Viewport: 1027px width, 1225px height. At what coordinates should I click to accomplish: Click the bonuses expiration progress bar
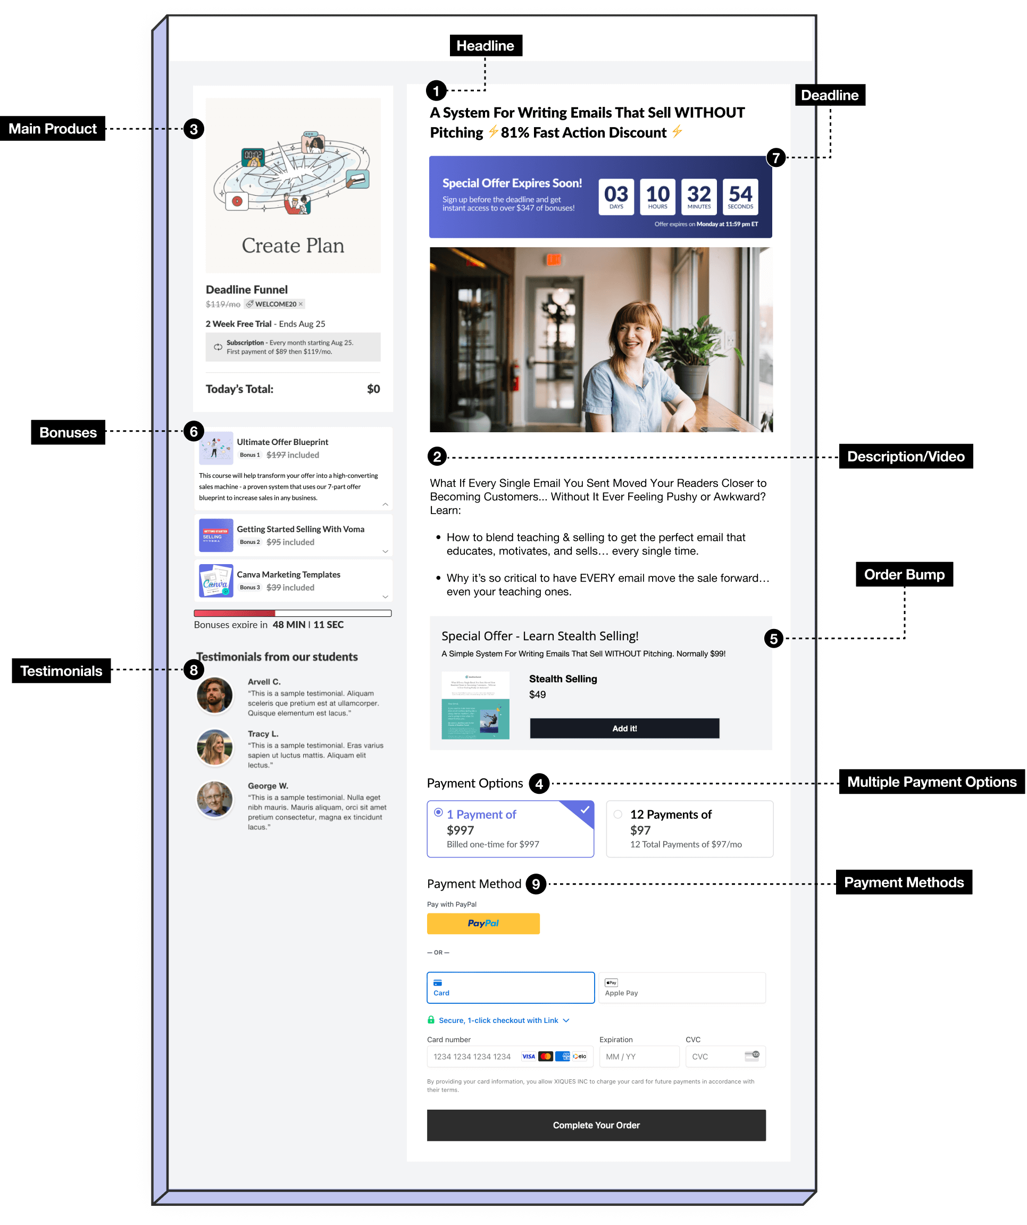[x=293, y=613]
